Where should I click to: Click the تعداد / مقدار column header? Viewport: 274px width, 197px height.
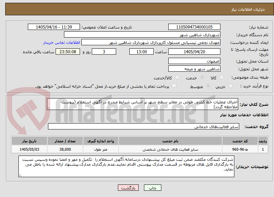65,141
